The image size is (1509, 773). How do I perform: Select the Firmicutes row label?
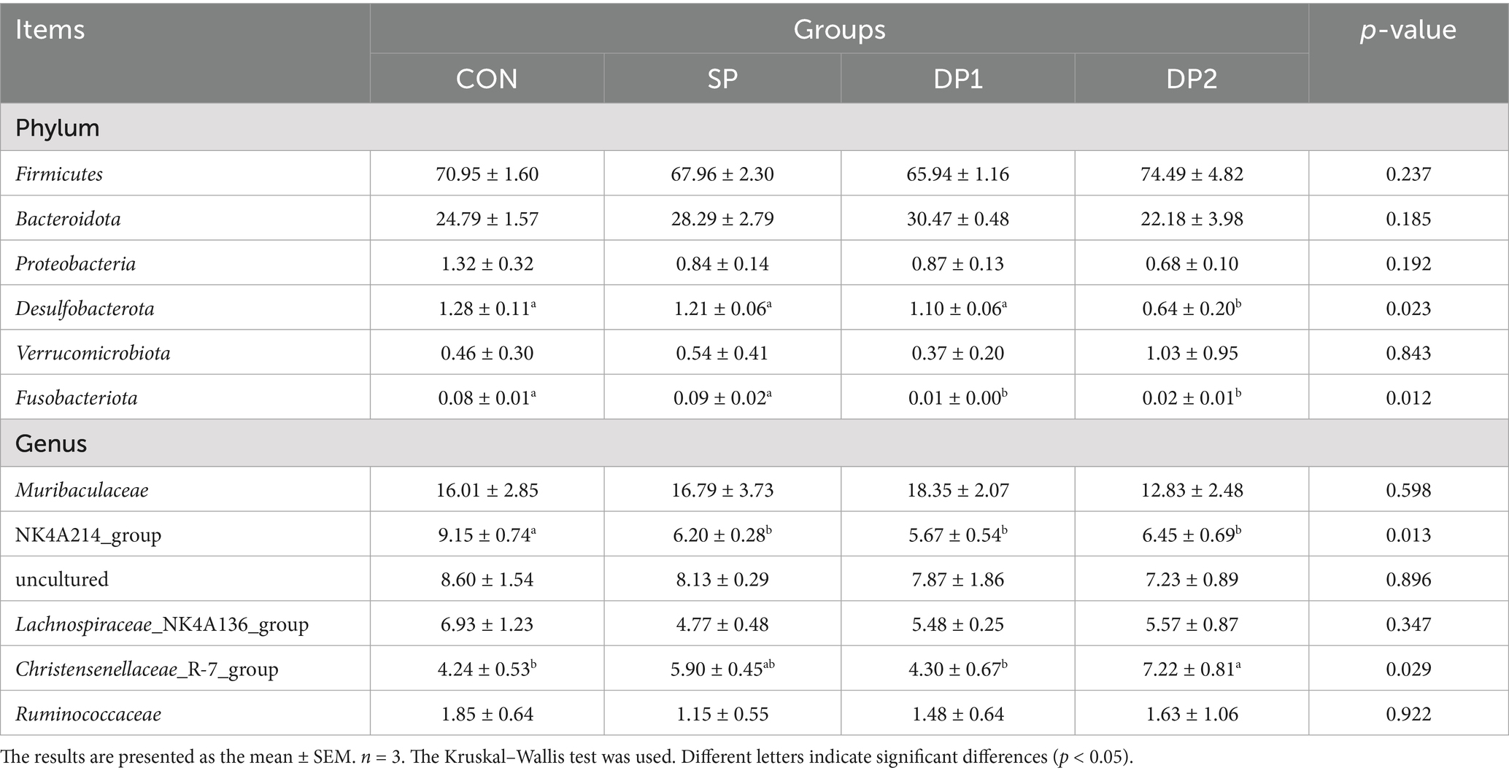59,174
